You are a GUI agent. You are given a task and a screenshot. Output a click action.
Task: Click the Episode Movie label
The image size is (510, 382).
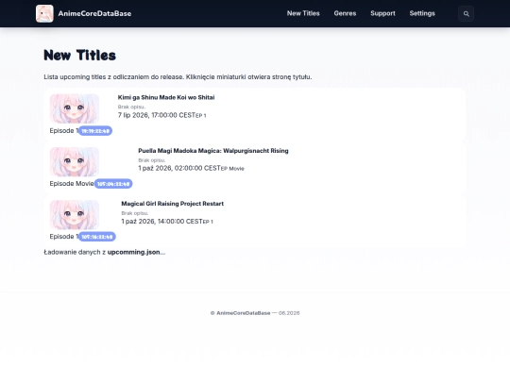click(72, 184)
